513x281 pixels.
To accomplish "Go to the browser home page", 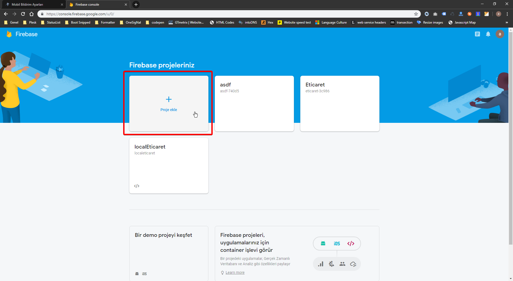I will click(x=32, y=14).
